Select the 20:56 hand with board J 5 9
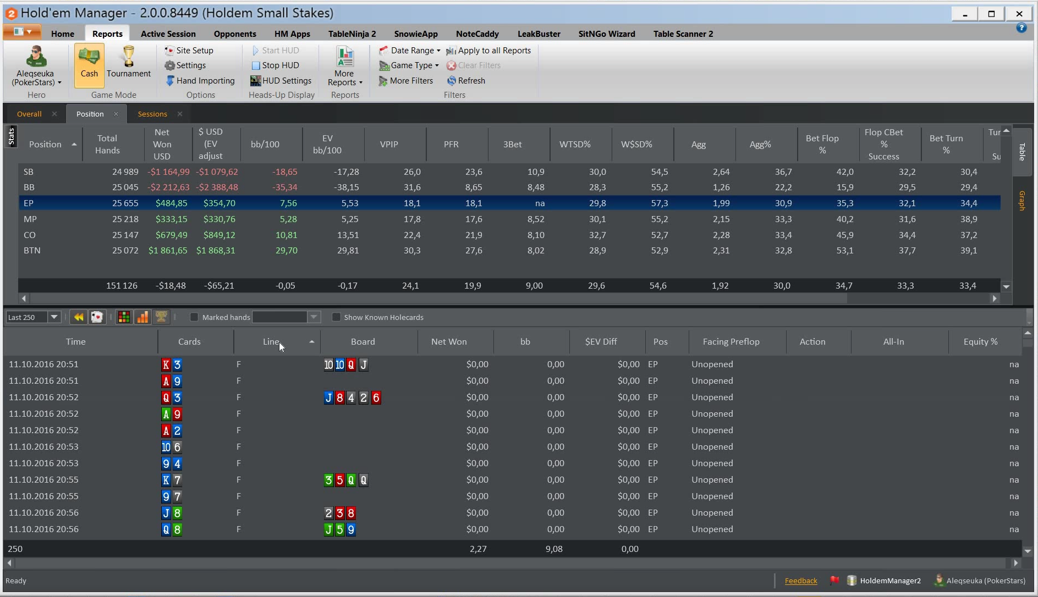Screen dimensions: 1038x597 513,529
